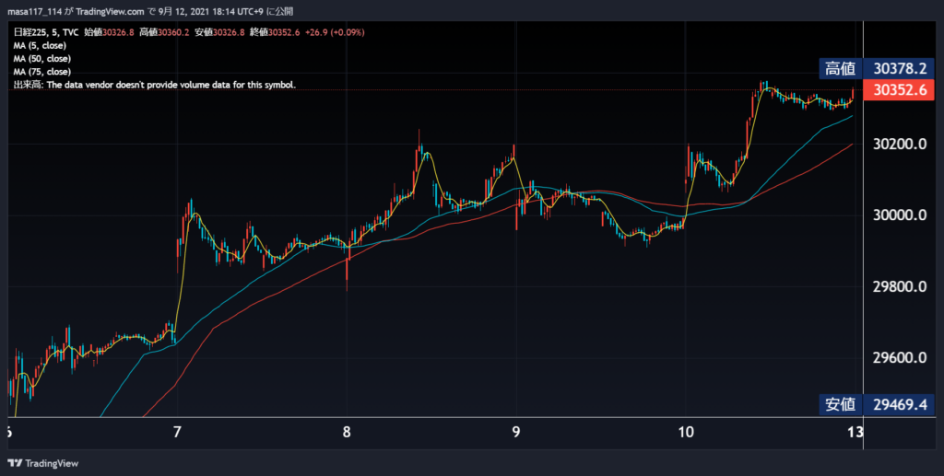Click date label 10 on time axis
Image resolution: width=944 pixels, height=476 pixels.
[x=686, y=432]
